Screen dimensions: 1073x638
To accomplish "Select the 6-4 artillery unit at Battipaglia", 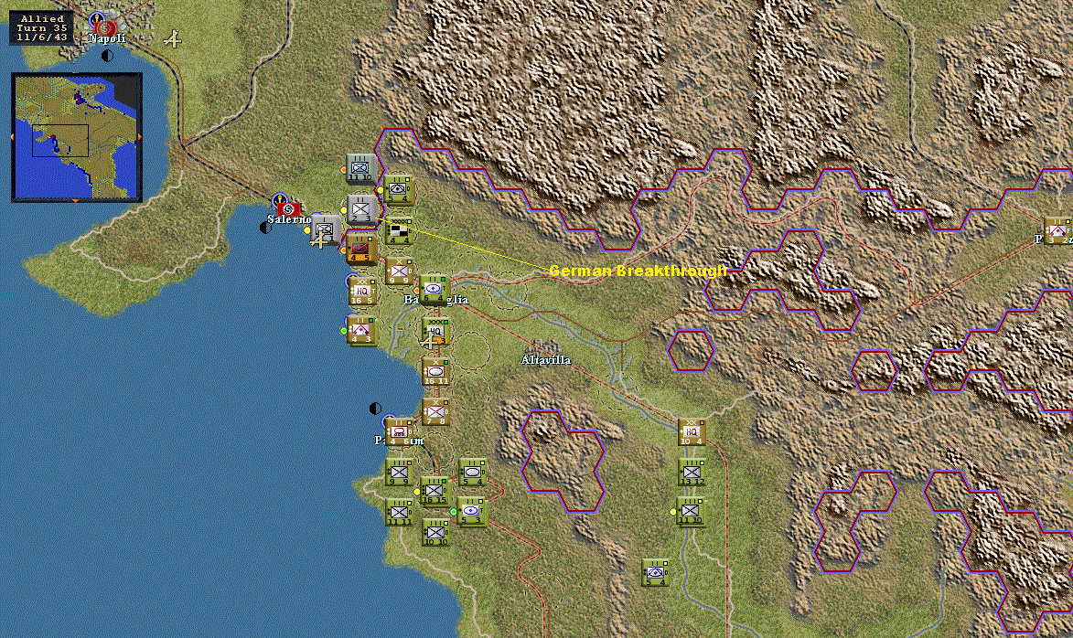I will pos(434,289).
